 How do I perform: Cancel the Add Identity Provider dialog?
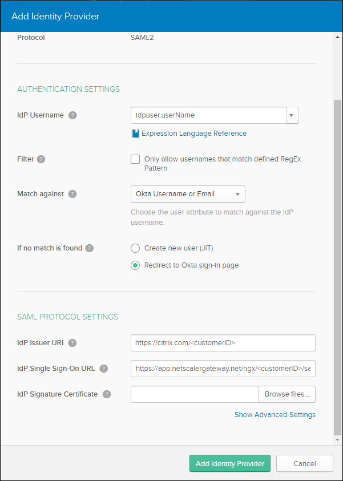click(x=304, y=463)
